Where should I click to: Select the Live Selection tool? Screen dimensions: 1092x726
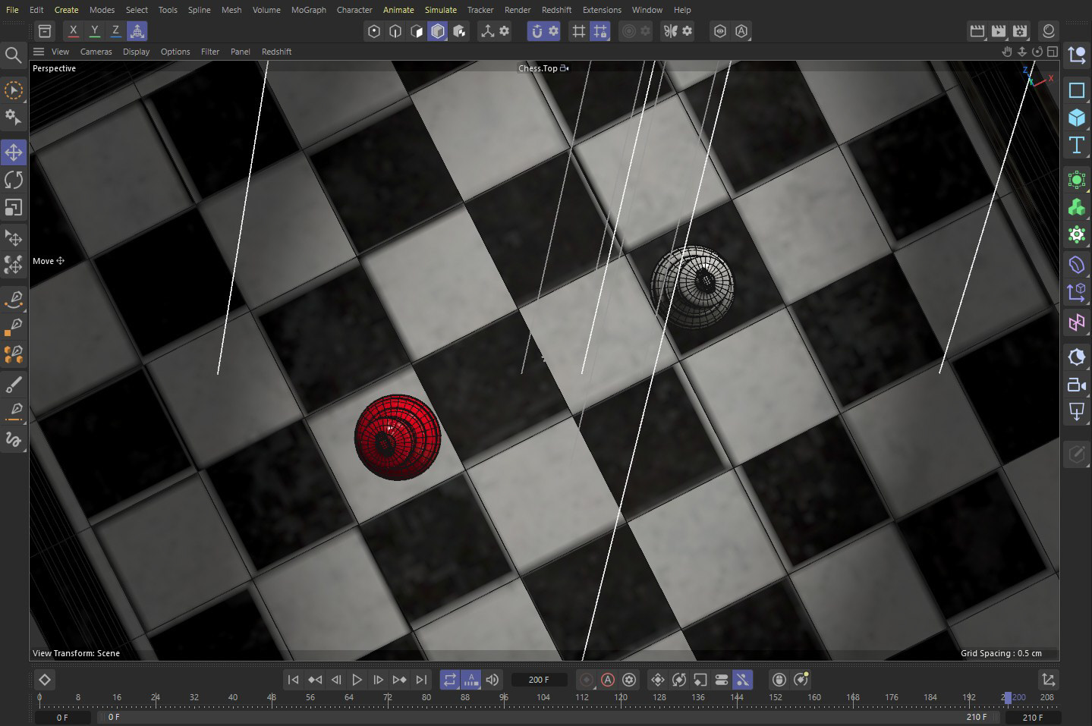coord(14,90)
